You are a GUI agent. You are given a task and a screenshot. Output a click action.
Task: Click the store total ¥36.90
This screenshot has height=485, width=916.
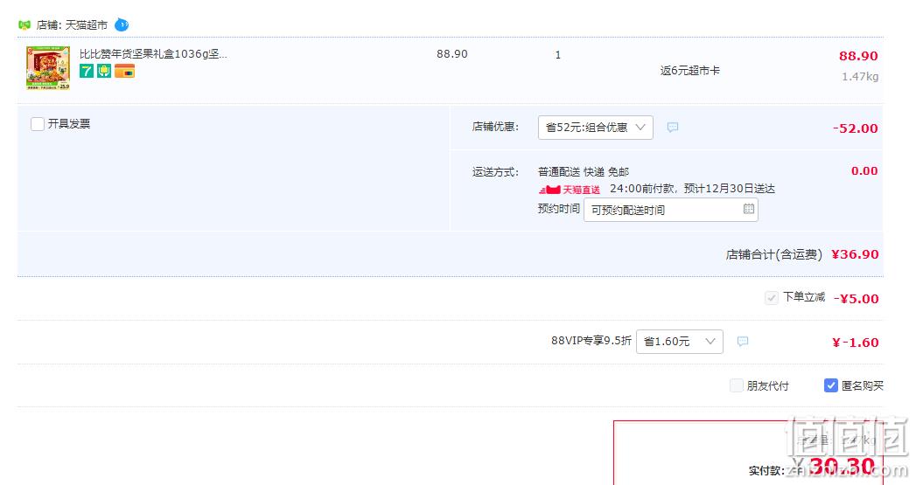(855, 254)
